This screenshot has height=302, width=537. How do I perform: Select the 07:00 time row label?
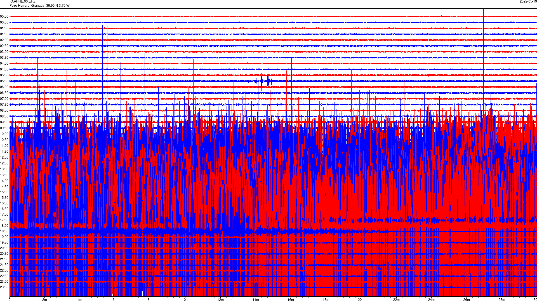click(4, 99)
